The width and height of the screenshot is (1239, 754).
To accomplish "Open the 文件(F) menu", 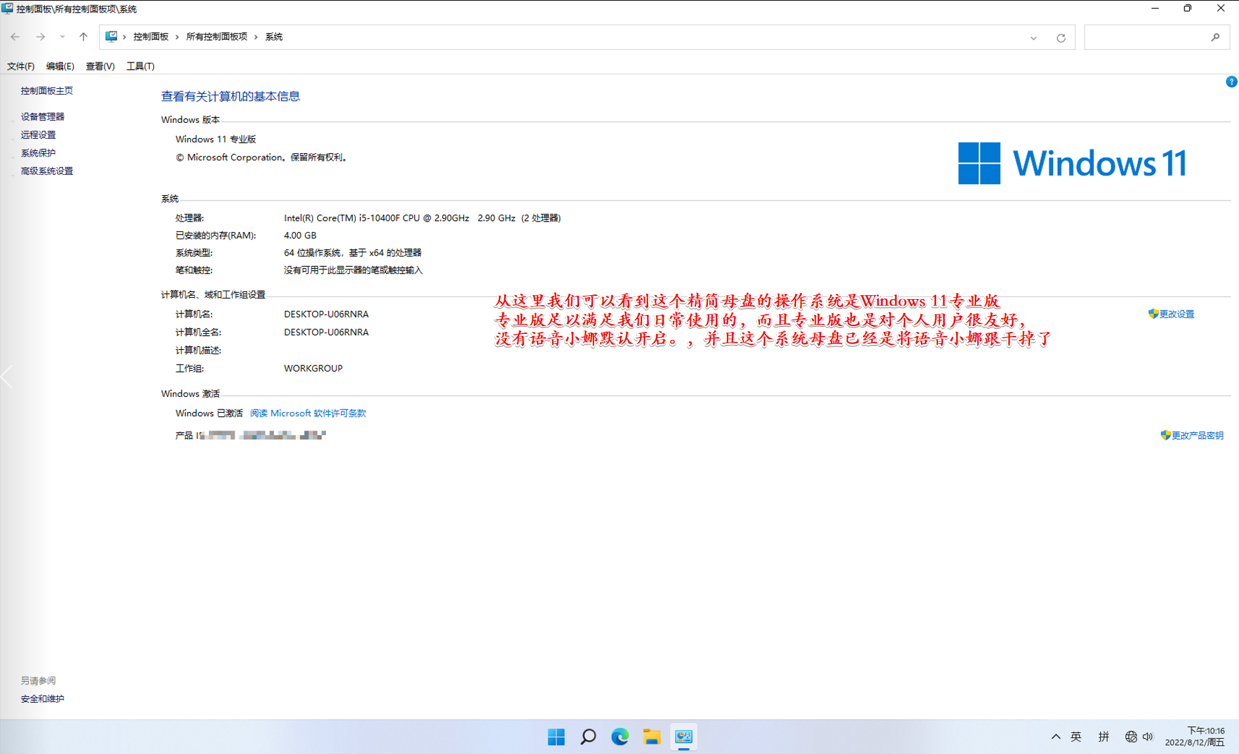I will [x=20, y=66].
